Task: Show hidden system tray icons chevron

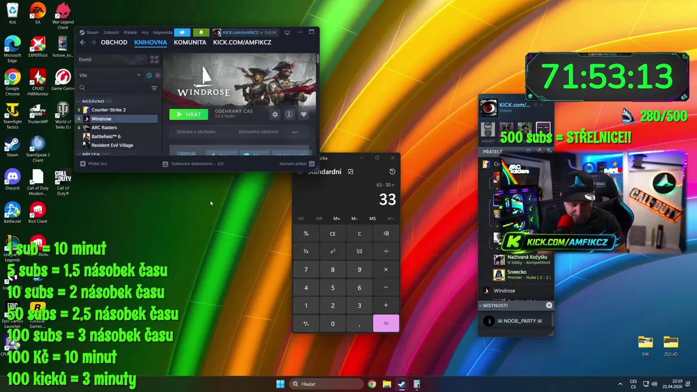Action: pos(620,384)
